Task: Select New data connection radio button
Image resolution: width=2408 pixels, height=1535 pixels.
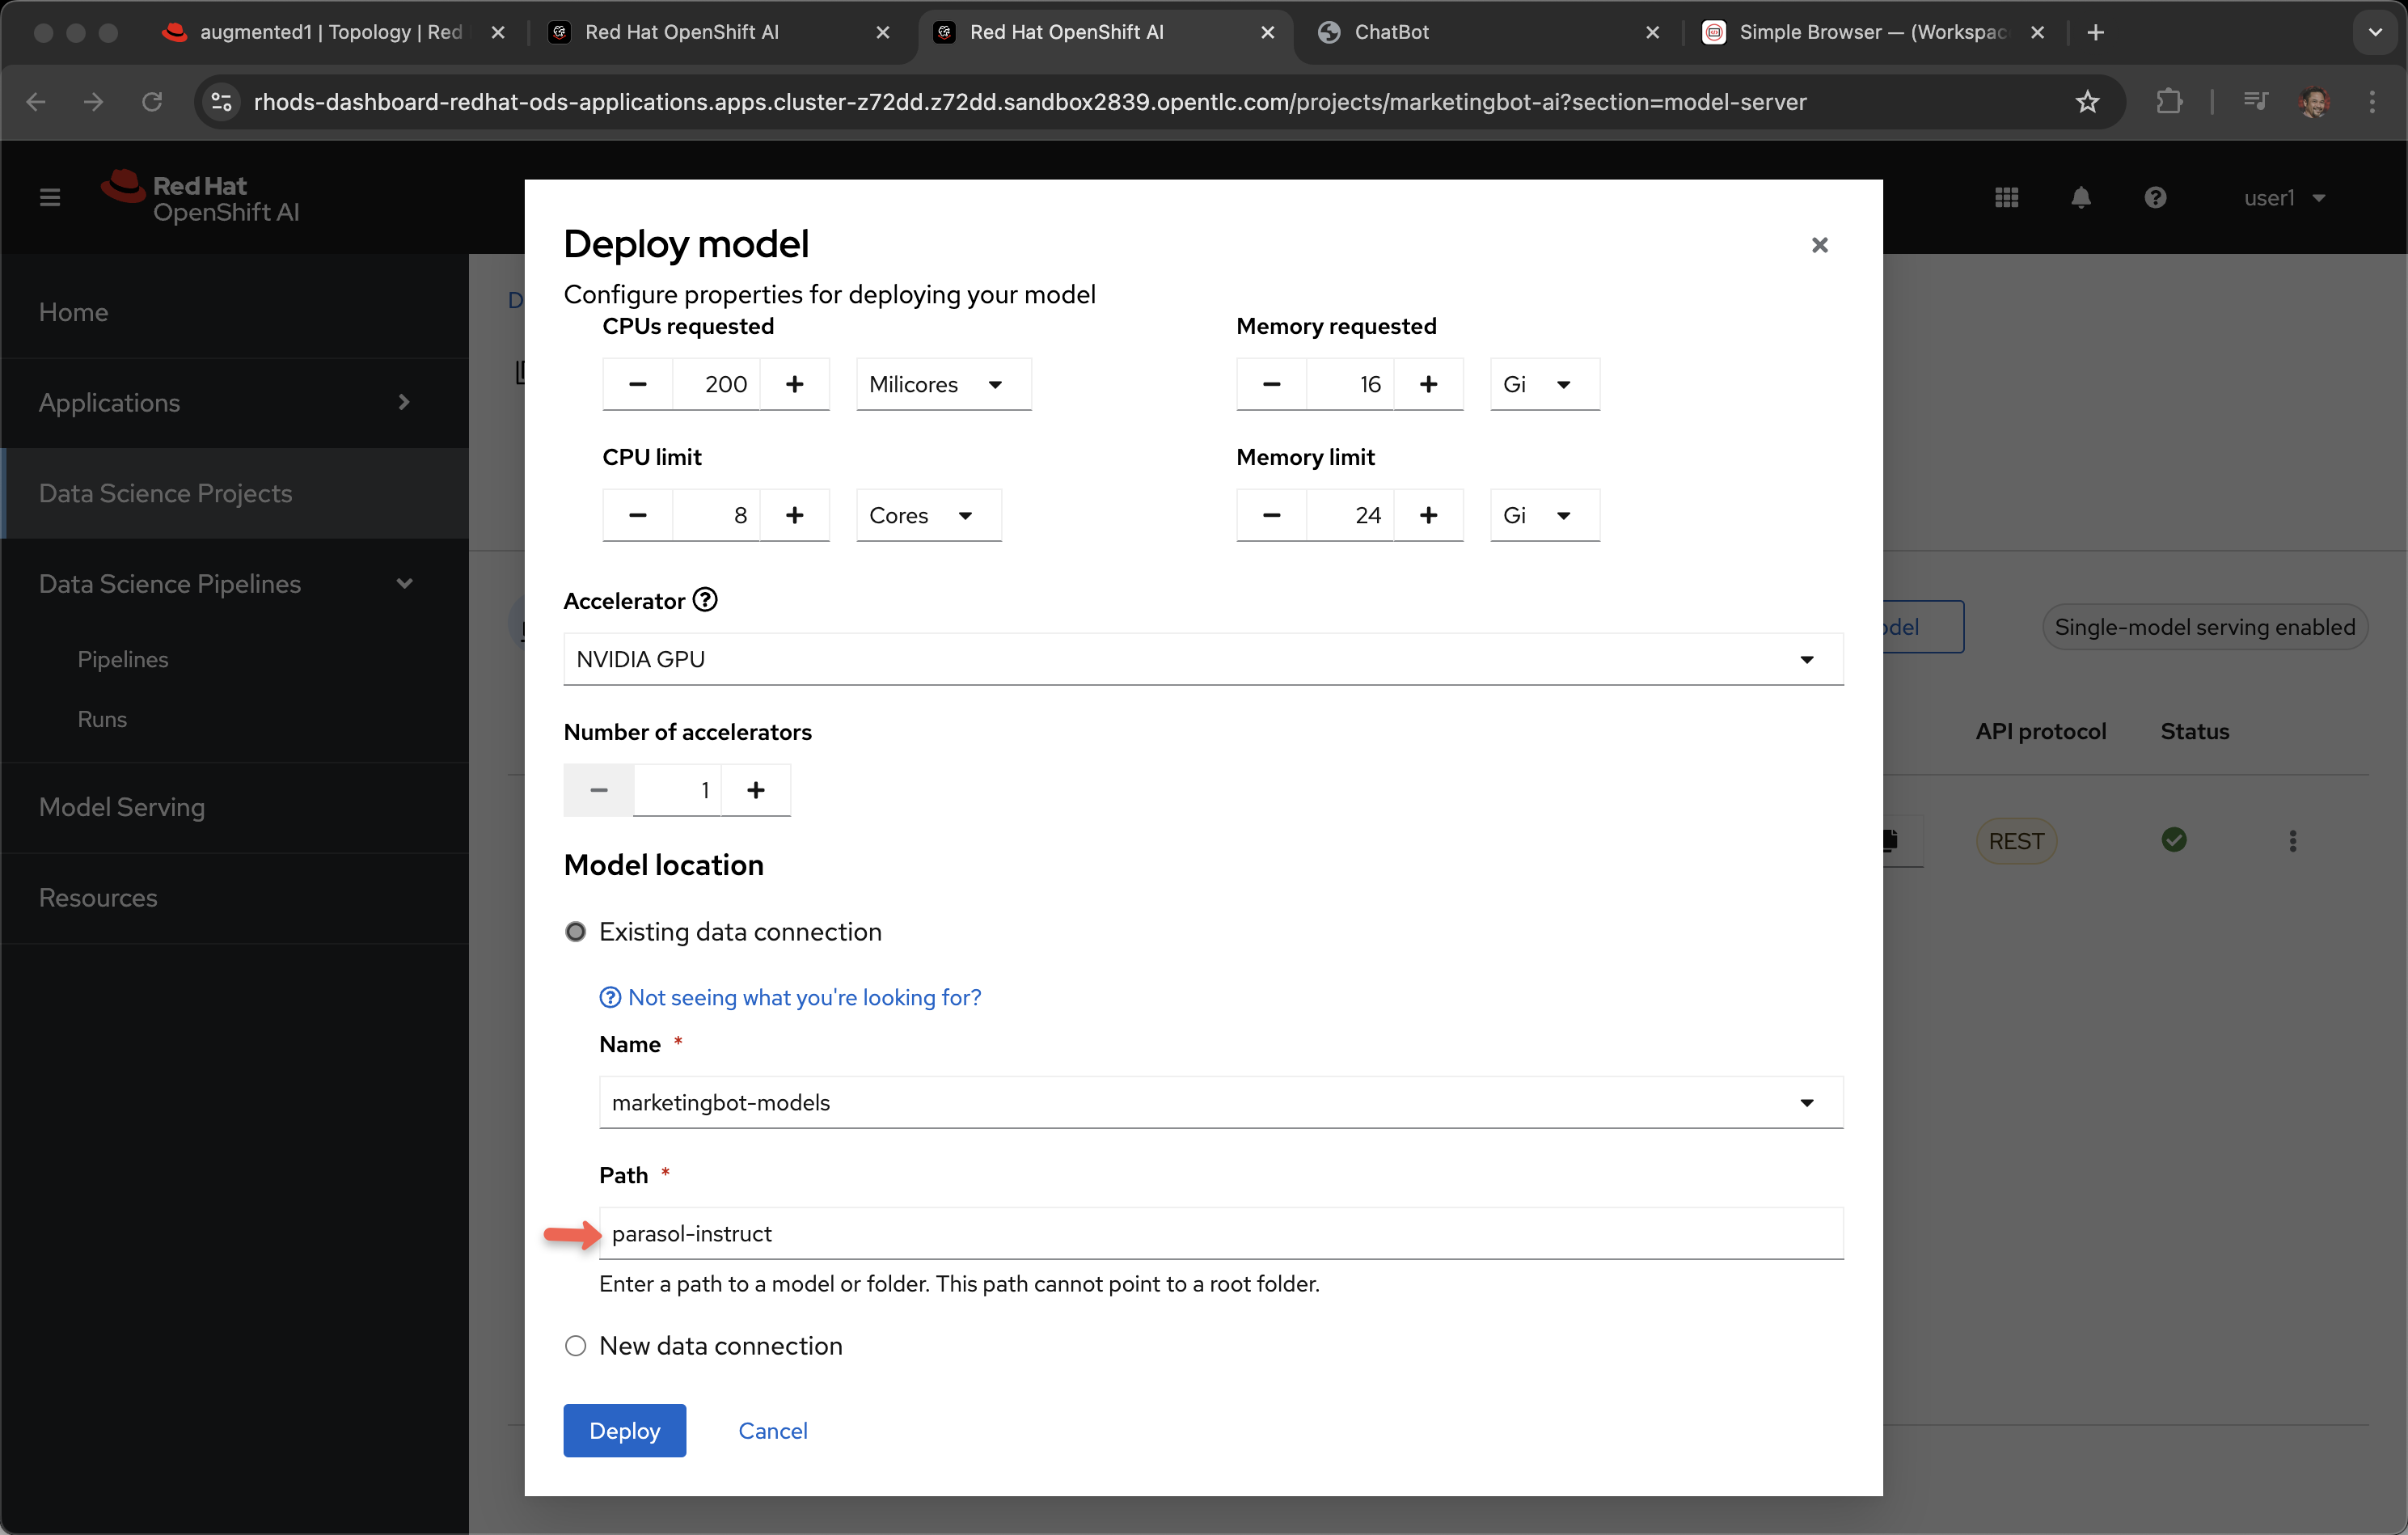Action: pyautogui.click(x=576, y=1346)
